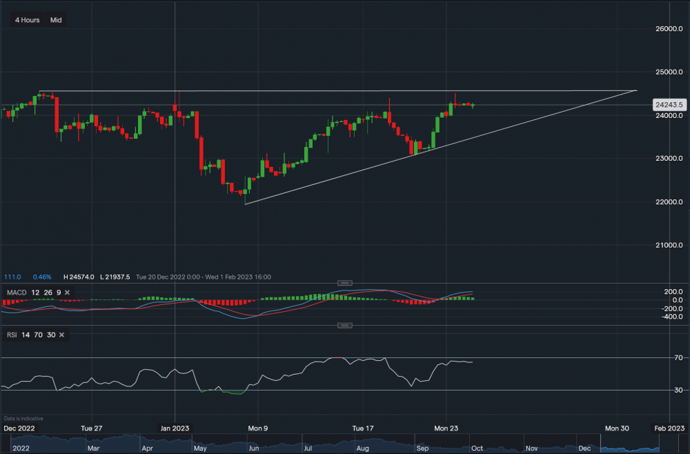The width and height of the screenshot is (690, 454).
Task: Click the date range navigator at the bottom
Action: 345,445
